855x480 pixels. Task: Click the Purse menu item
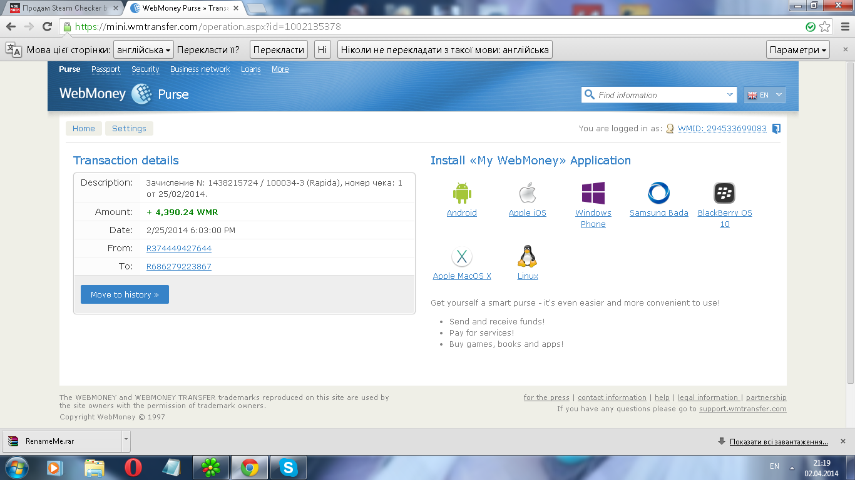tap(69, 69)
